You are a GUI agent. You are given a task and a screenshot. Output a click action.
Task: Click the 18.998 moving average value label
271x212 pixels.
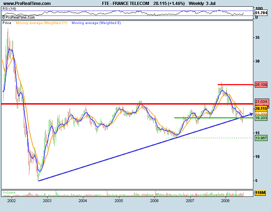pos(261,113)
